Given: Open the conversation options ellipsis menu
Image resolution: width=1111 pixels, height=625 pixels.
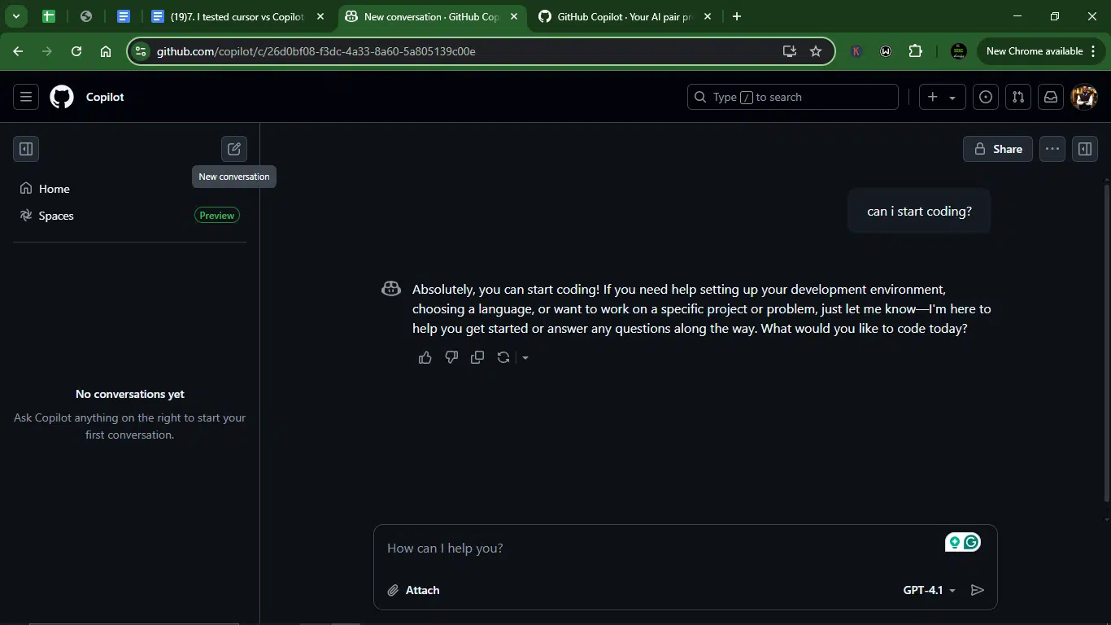Looking at the screenshot, I should (x=1052, y=149).
